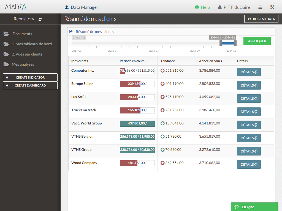Click the Analyza logo
This screenshot has height=211, width=282.
16,7
